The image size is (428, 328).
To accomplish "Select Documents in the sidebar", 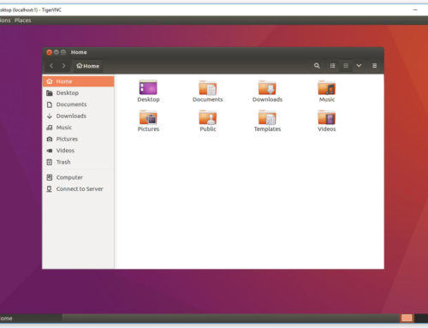I will click(78, 104).
